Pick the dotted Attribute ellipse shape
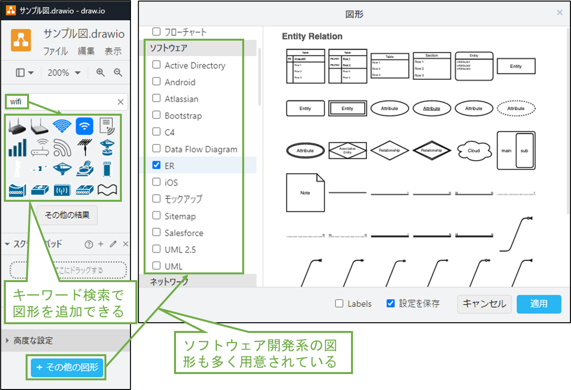571x390 pixels. [516, 108]
